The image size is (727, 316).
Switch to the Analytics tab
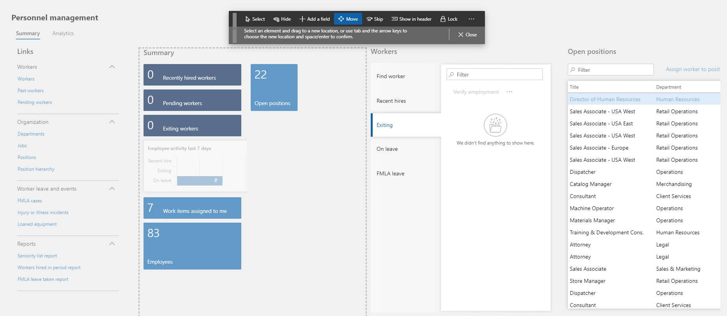63,34
